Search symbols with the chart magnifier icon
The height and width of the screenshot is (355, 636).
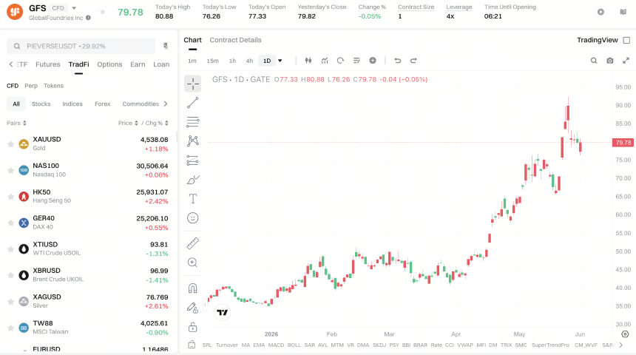pyautogui.click(x=594, y=61)
